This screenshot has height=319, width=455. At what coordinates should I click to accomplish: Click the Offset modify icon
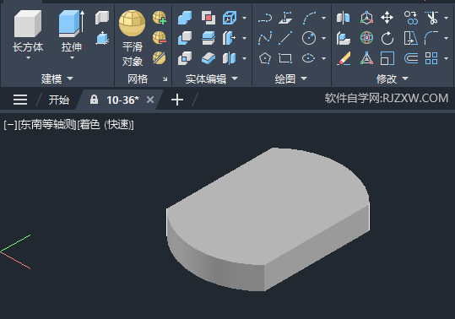click(x=411, y=58)
